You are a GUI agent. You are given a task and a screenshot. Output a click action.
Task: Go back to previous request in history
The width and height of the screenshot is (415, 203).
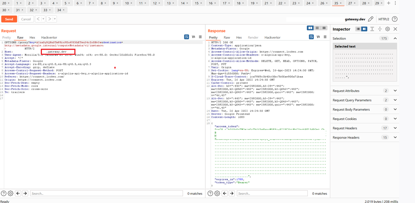(38, 19)
